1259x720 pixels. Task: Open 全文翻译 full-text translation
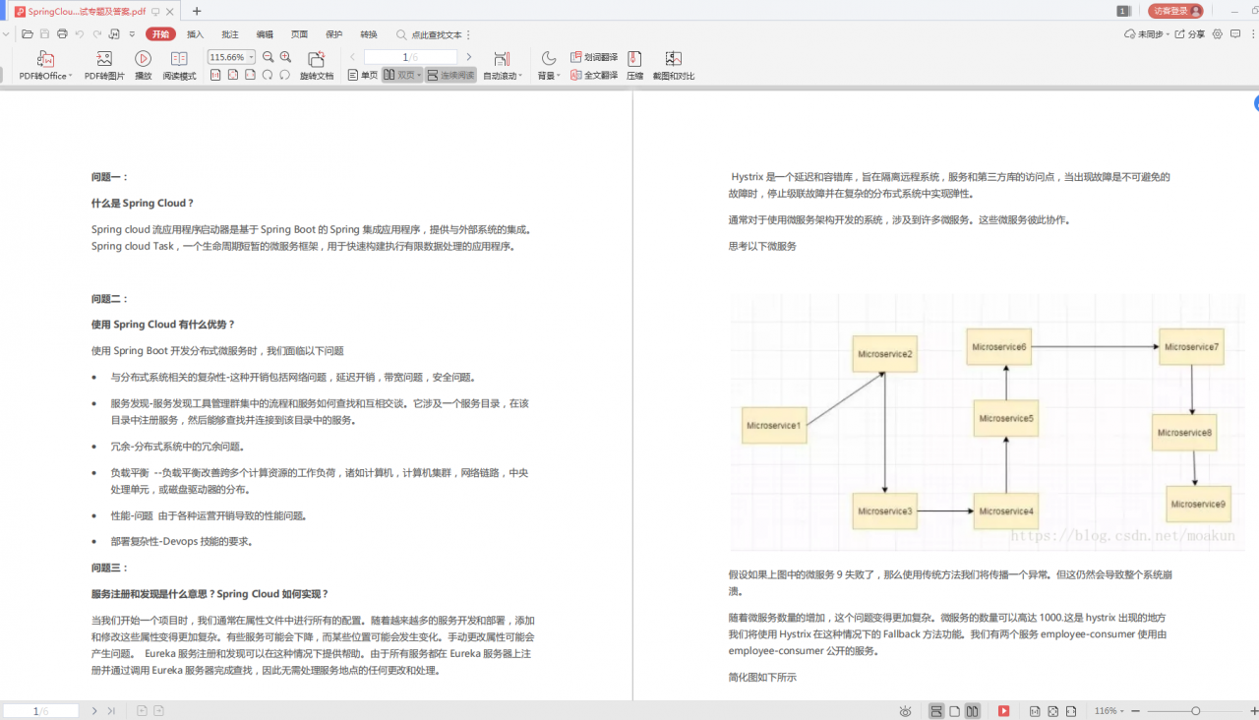click(594, 75)
